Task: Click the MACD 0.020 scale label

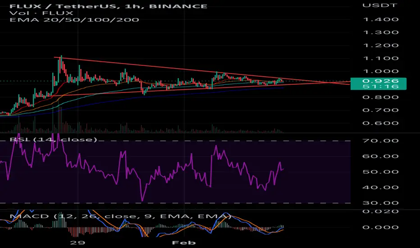Action: [x=381, y=211]
